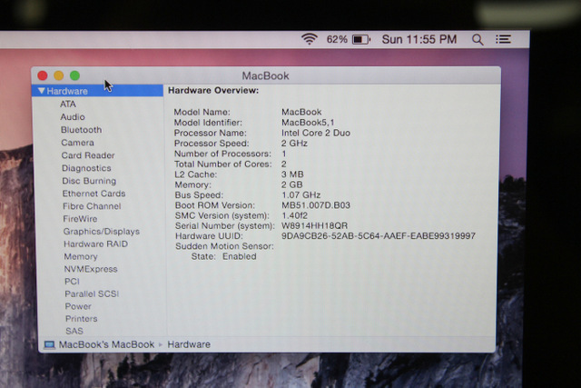Select the Hardware UUID value text
This screenshot has width=581, height=388.
(x=378, y=236)
